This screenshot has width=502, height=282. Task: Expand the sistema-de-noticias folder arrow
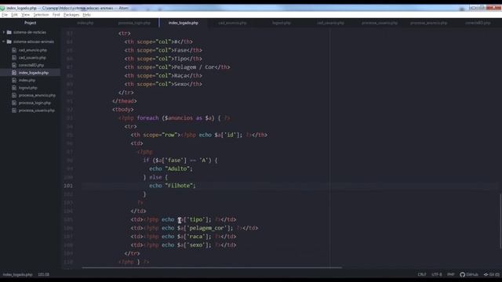click(4, 32)
